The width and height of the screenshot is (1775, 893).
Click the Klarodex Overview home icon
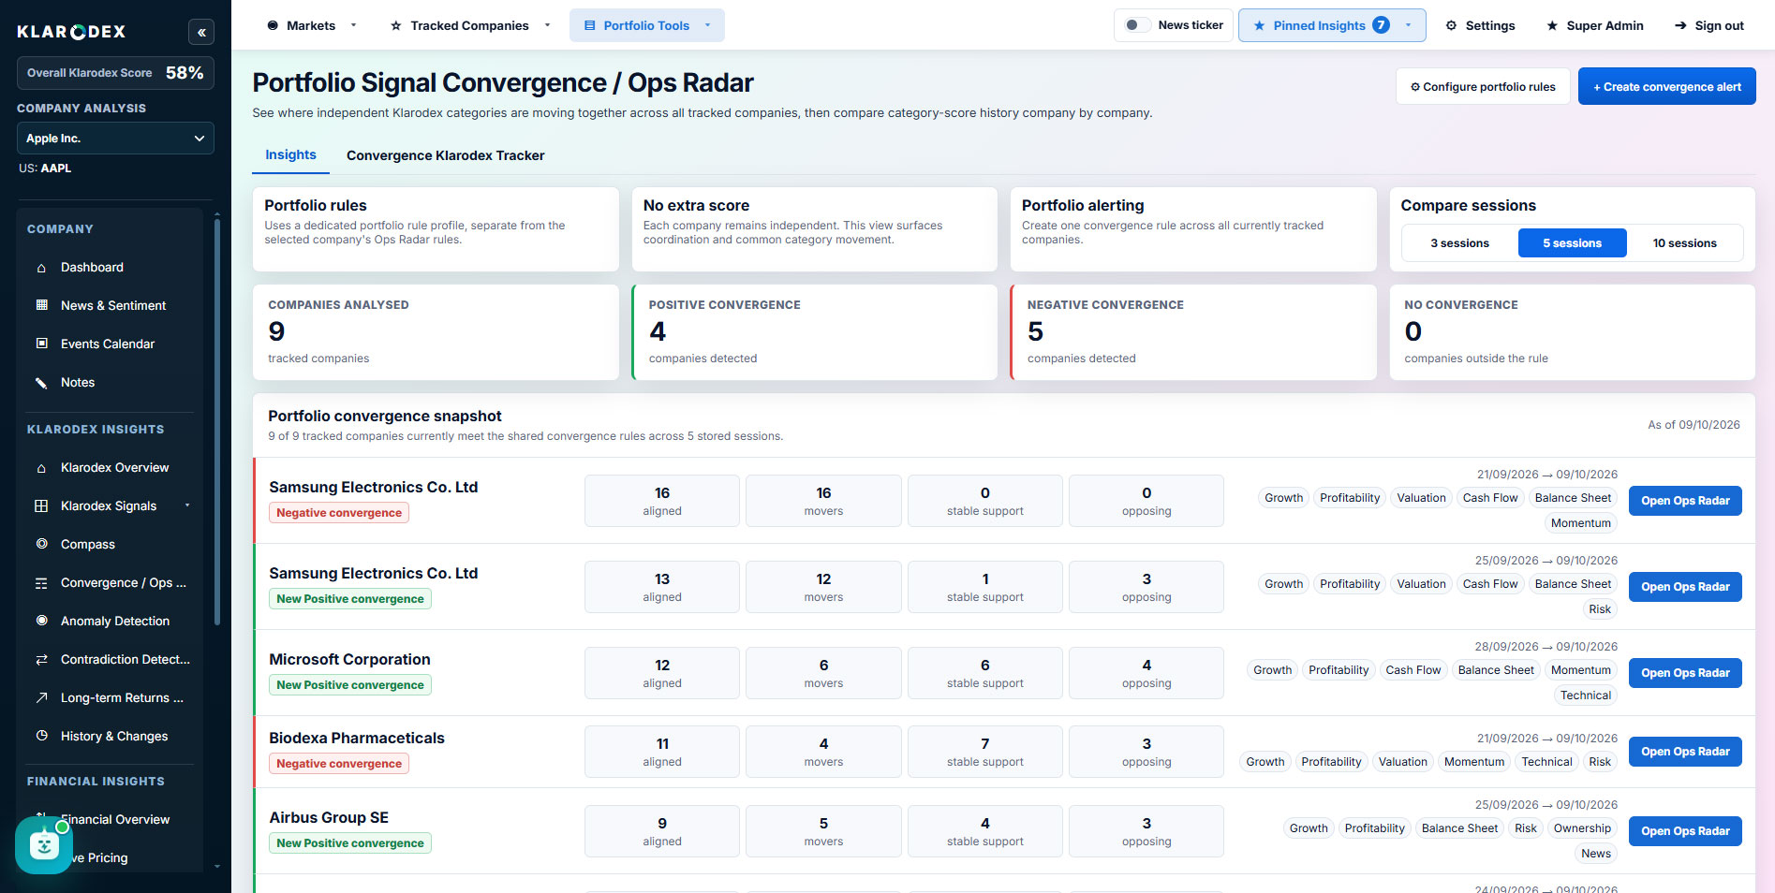41,468
